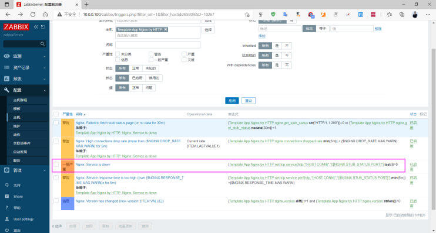Tick the Disaster (灾难) severity checkbox
Viewport: 436px width, 233px height.
tap(184, 60)
